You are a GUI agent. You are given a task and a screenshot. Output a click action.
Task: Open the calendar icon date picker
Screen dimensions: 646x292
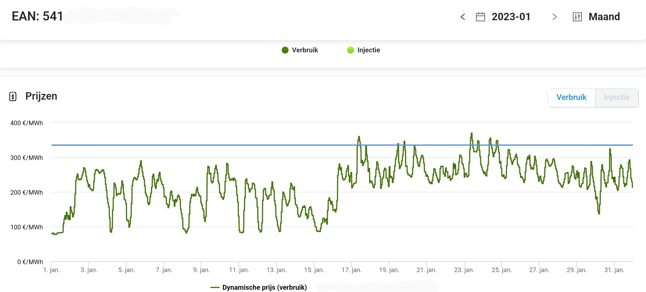pyautogui.click(x=480, y=17)
